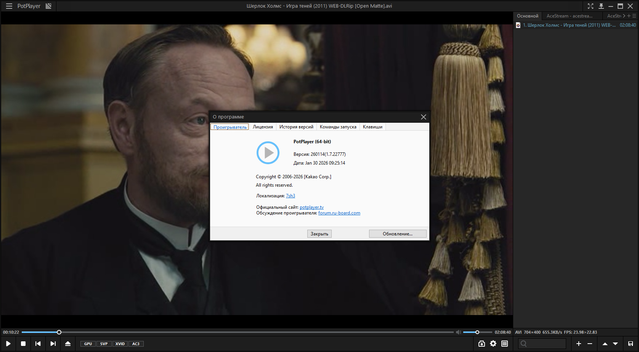The image size is (639, 352).
Task: Toggle the GPU hardware acceleration button
Action: point(88,344)
